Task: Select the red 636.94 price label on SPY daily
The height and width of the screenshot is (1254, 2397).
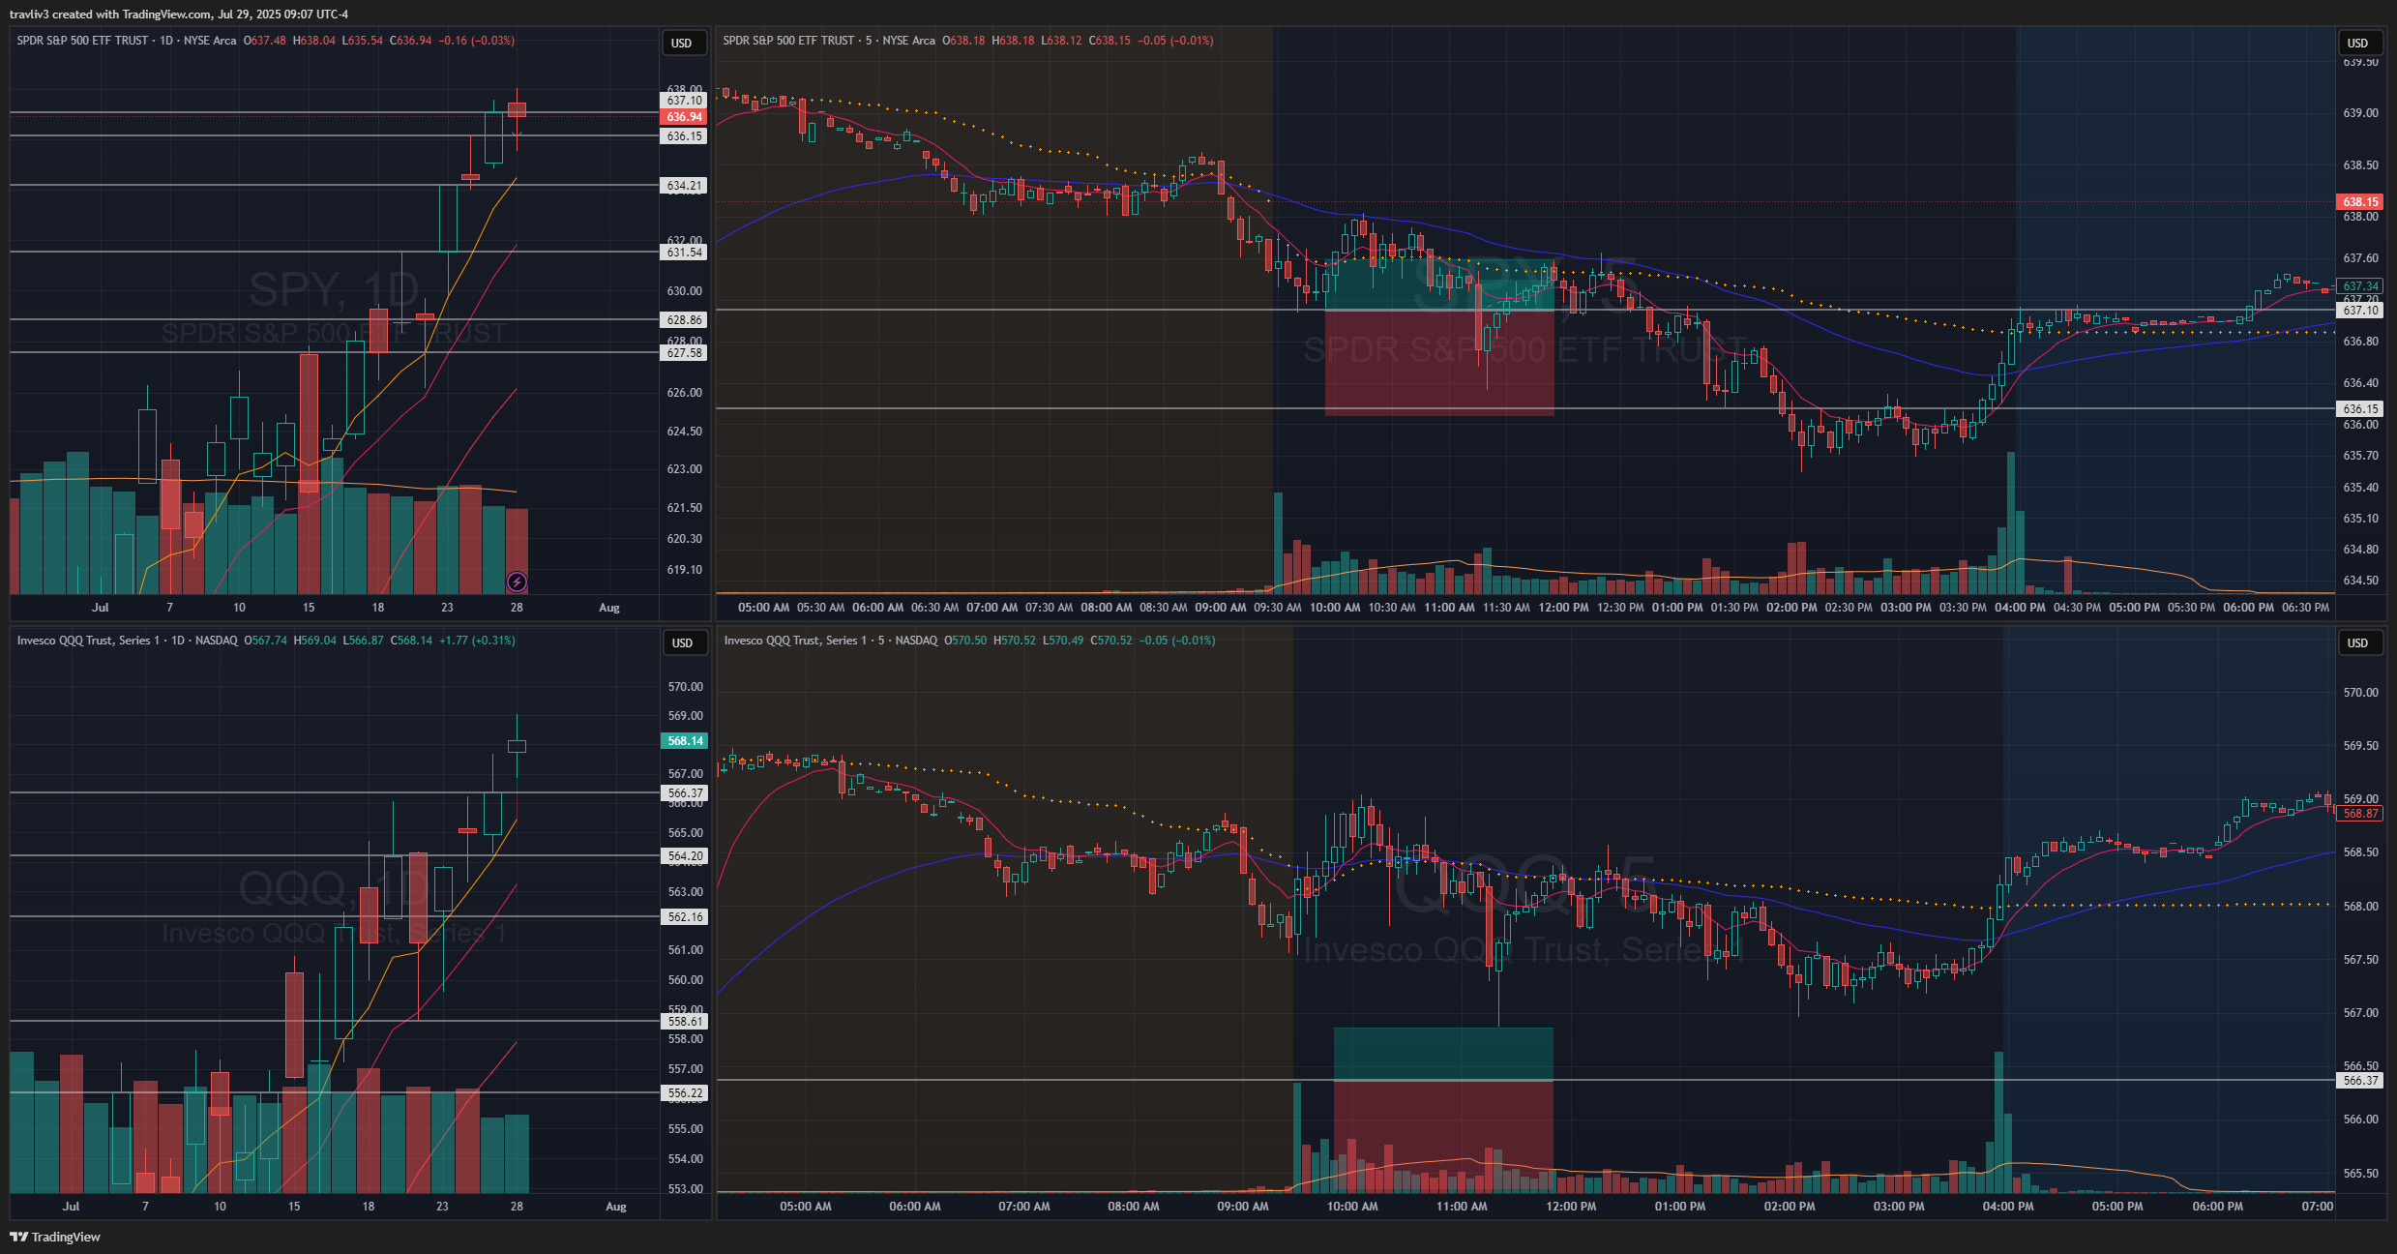Action: 684,117
